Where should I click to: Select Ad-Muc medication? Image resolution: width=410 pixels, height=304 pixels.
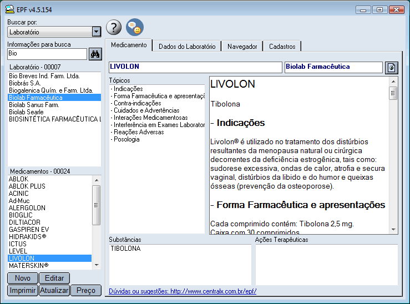(x=50, y=201)
